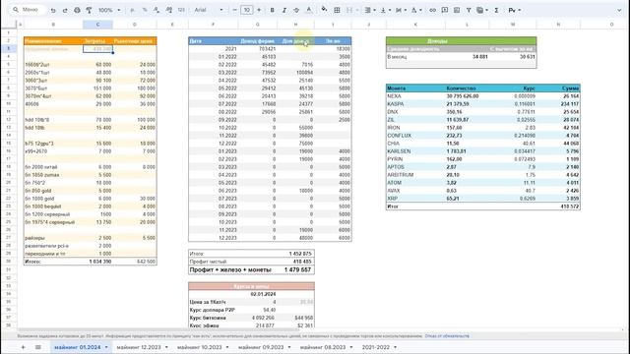Image resolution: width=630 pixels, height=354 pixels.
Task: Select column C header
Action: pyautogui.click(x=97, y=25)
